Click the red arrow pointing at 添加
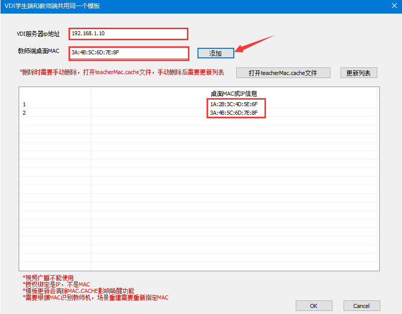The height and width of the screenshot is (314, 402). coord(254,45)
